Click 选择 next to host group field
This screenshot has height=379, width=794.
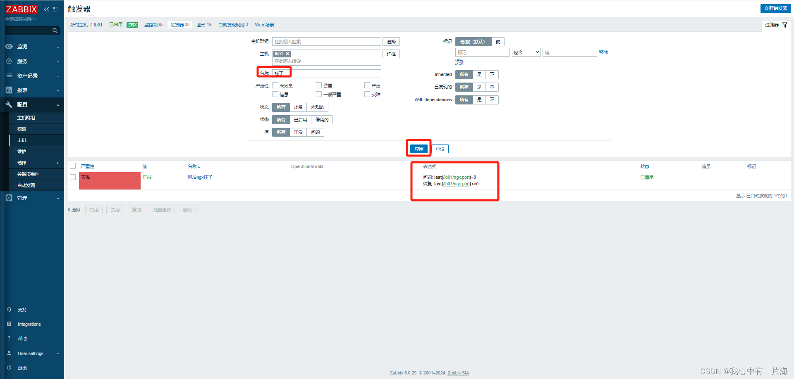(x=391, y=42)
